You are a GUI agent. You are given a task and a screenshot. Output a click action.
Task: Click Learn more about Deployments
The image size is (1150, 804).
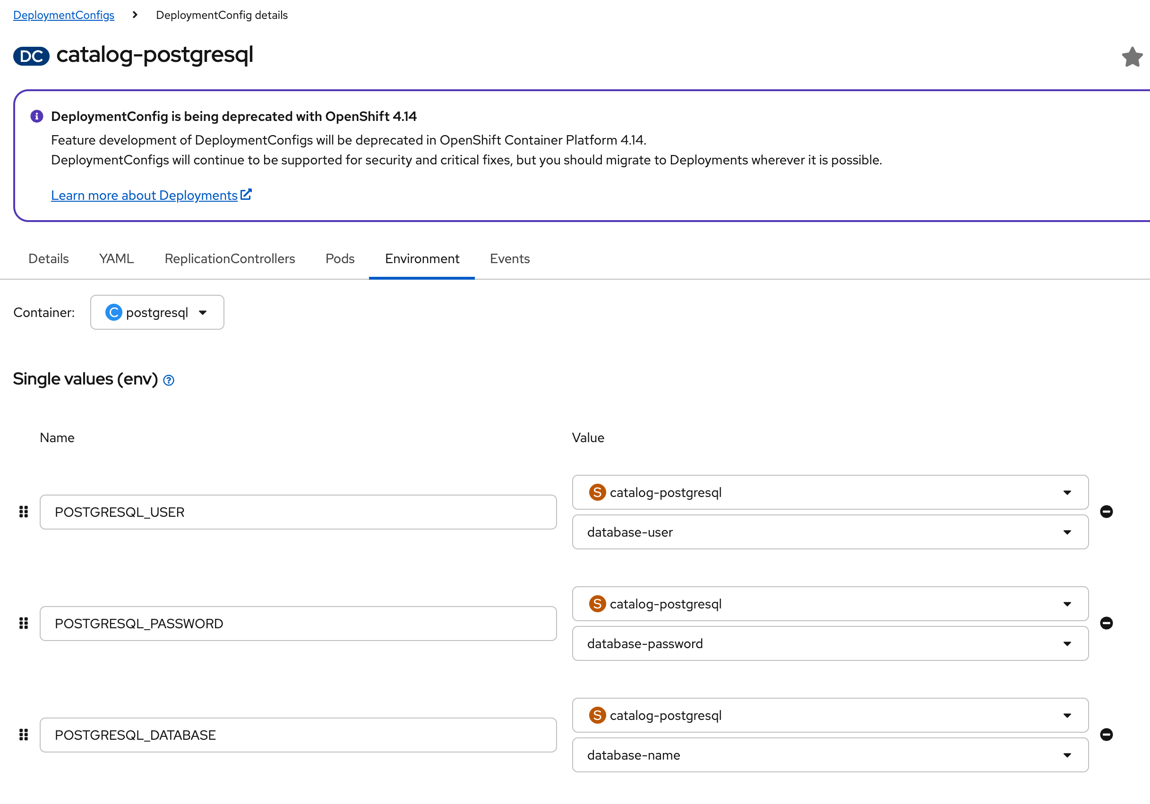144,195
